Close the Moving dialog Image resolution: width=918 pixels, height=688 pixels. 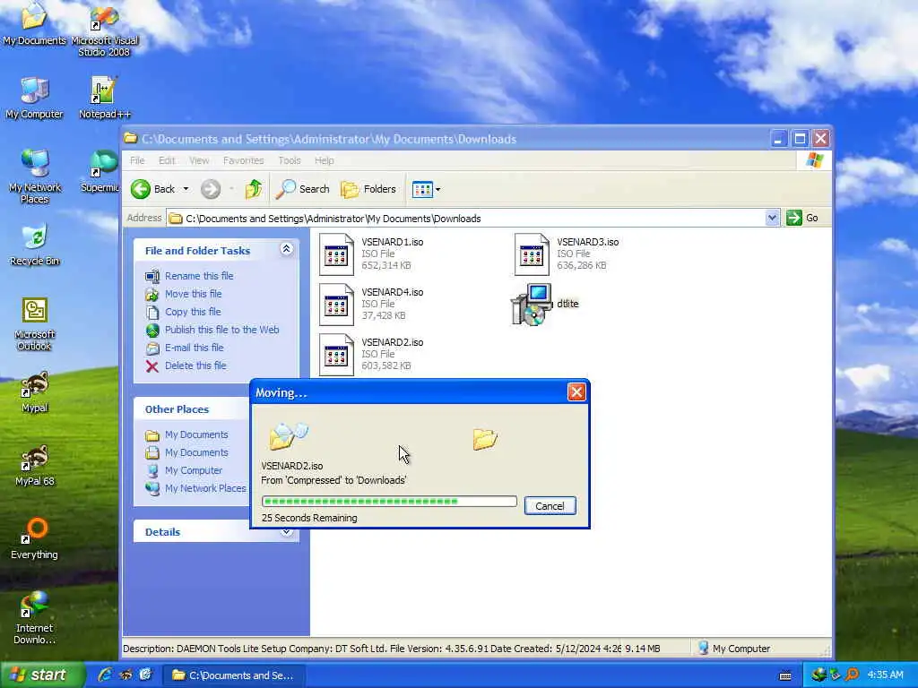coord(576,392)
